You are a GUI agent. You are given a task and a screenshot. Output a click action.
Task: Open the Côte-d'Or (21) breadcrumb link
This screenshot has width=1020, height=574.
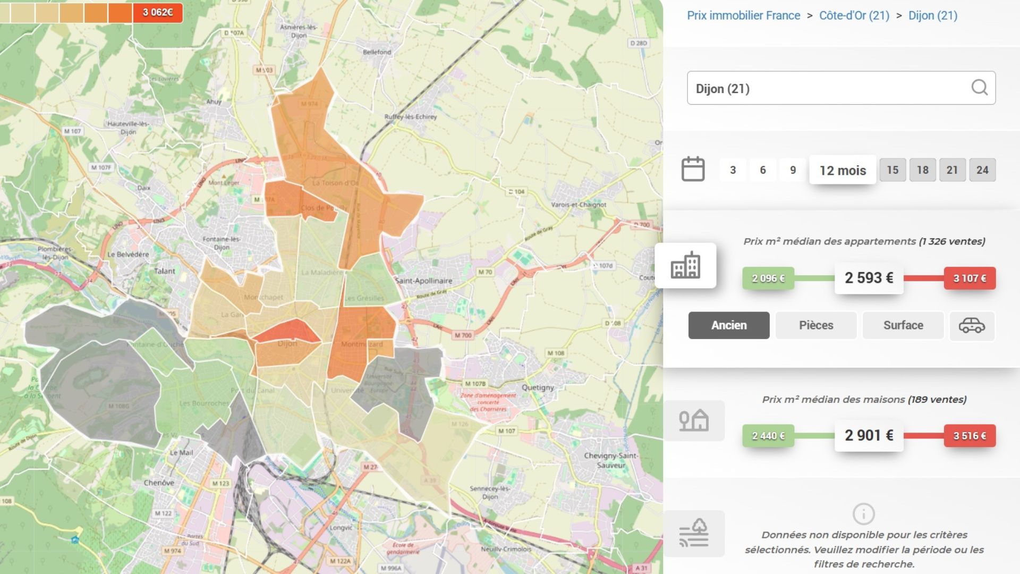point(854,15)
